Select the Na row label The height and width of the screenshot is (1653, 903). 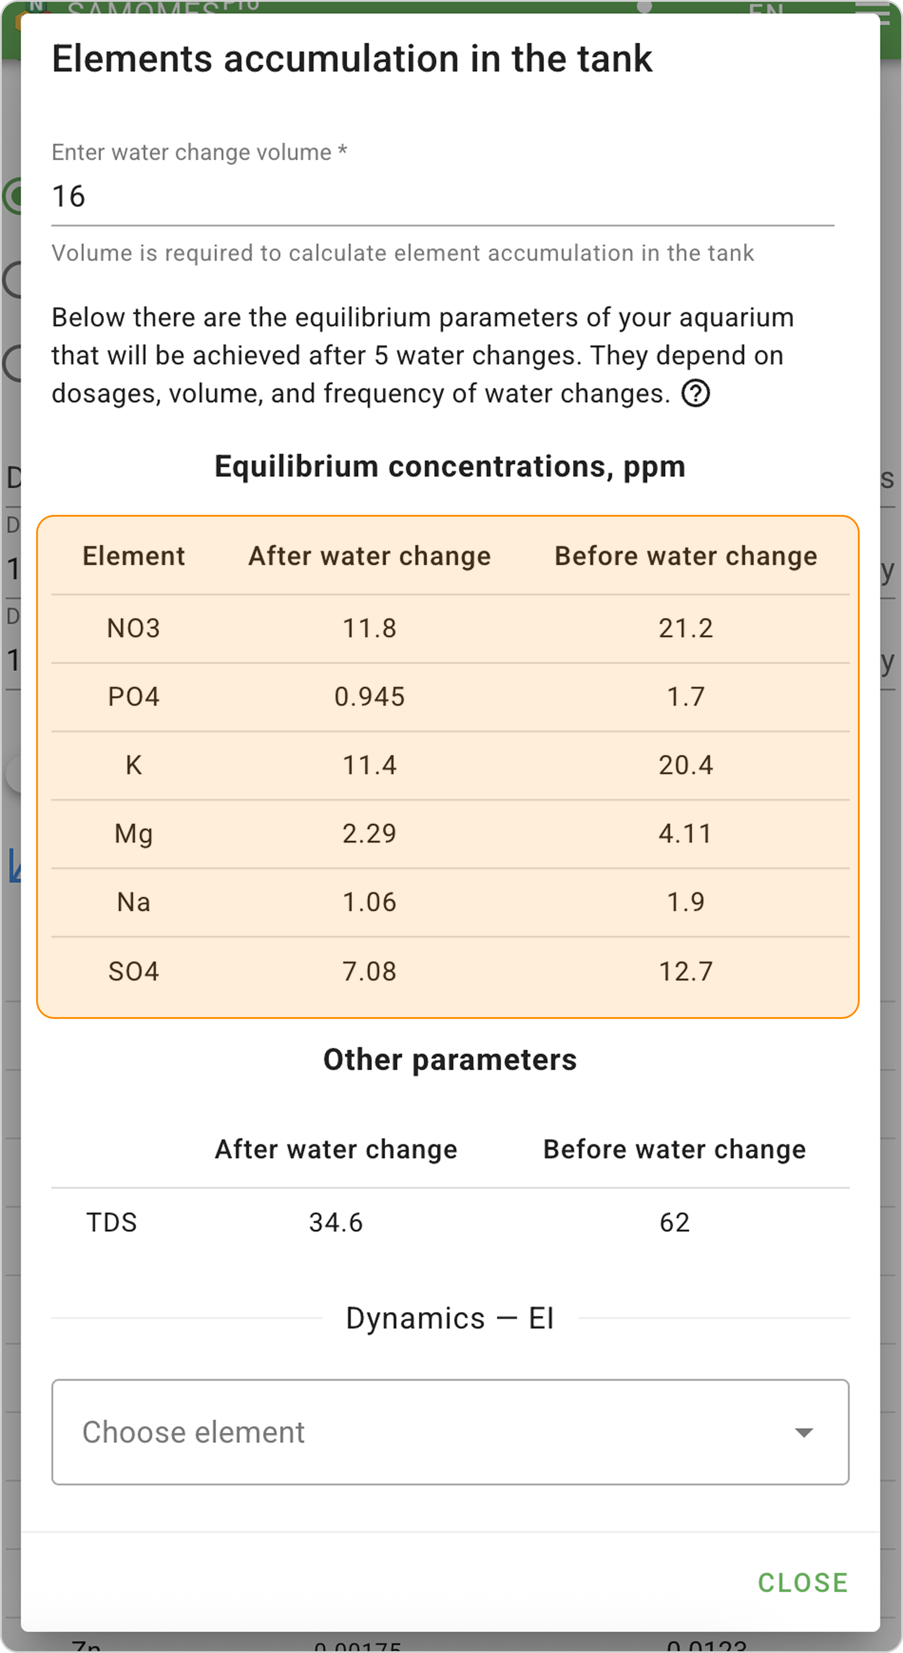pyautogui.click(x=133, y=903)
